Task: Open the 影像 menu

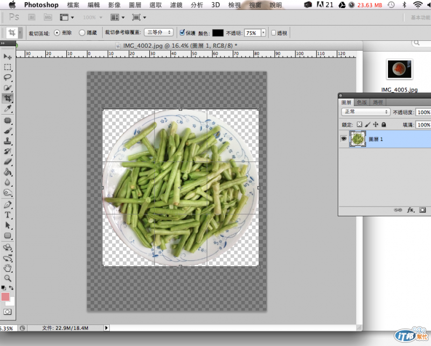Action: coord(114,5)
